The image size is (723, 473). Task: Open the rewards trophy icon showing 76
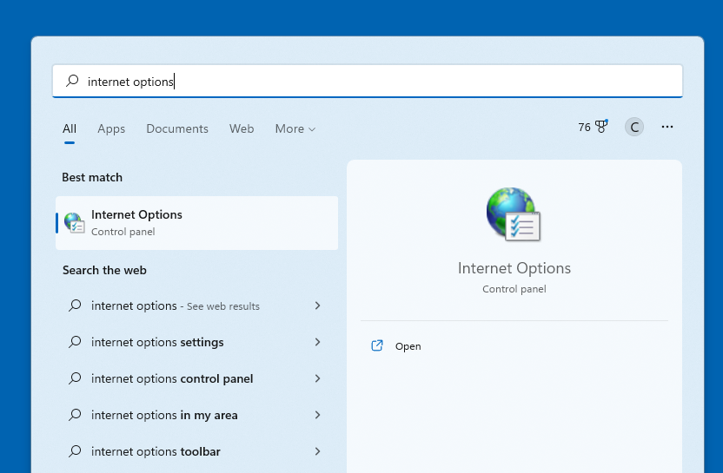(x=601, y=127)
